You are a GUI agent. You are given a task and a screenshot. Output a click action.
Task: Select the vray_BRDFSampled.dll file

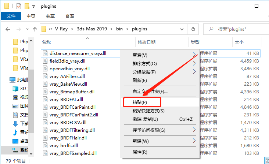(x=73, y=153)
